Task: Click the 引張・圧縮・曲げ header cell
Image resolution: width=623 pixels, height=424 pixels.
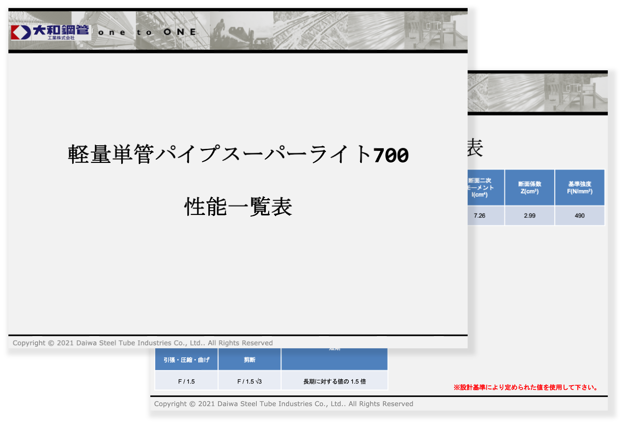Action: [x=186, y=359]
